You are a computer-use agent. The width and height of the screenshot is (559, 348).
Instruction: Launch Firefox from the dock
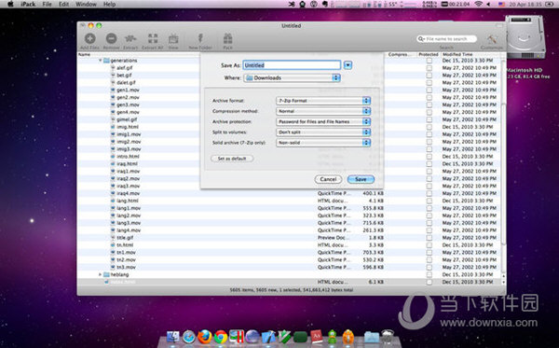coord(205,337)
